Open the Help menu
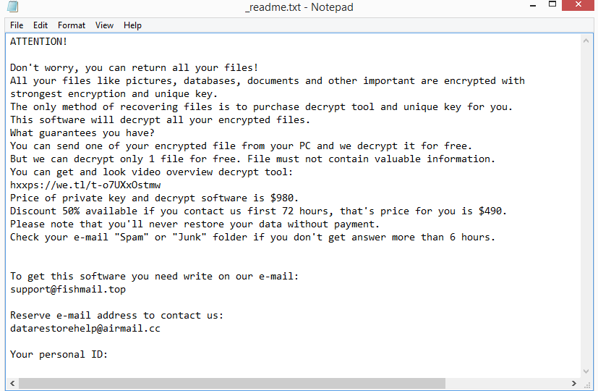The image size is (598, 391). (x=132, y=25)
